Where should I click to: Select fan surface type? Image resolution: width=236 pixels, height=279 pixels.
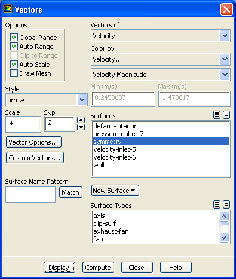click(x=156, y=239)
